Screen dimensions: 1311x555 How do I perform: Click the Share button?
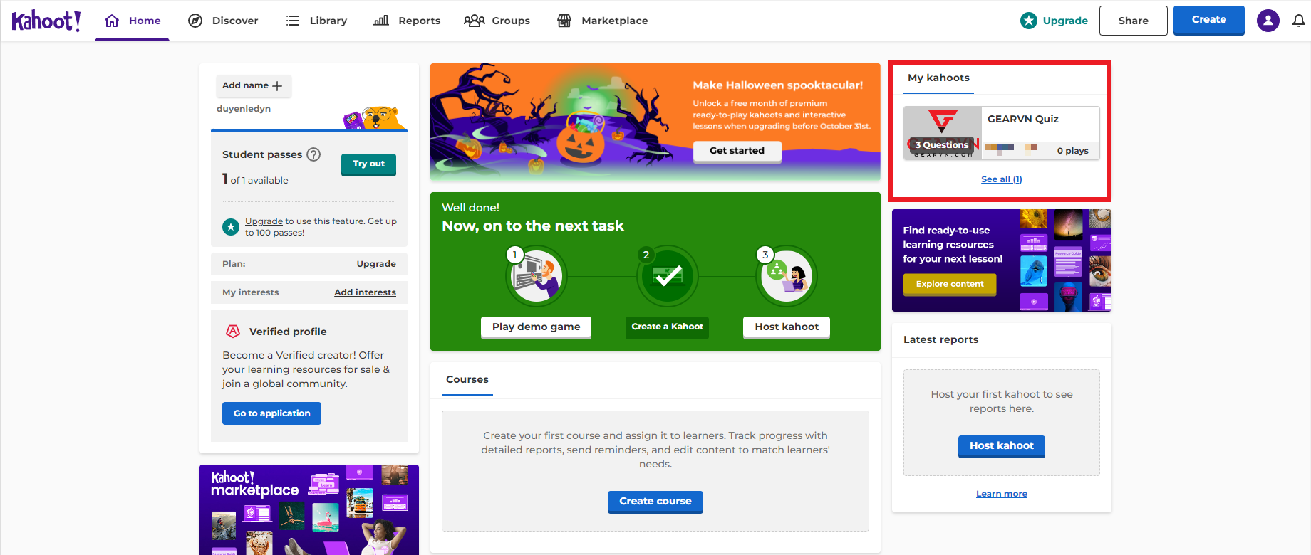tap(1133, 21)
